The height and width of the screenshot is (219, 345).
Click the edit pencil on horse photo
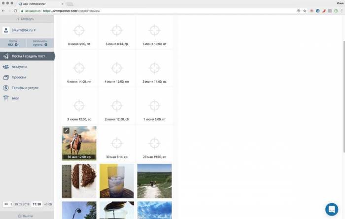67,130
